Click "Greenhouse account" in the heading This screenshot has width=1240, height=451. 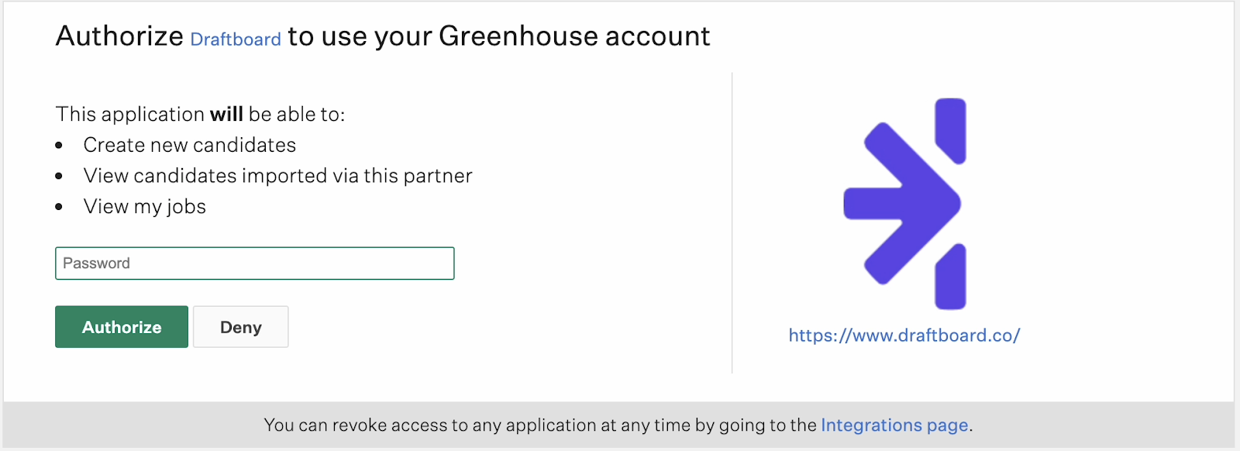click(x=574, y=36)
